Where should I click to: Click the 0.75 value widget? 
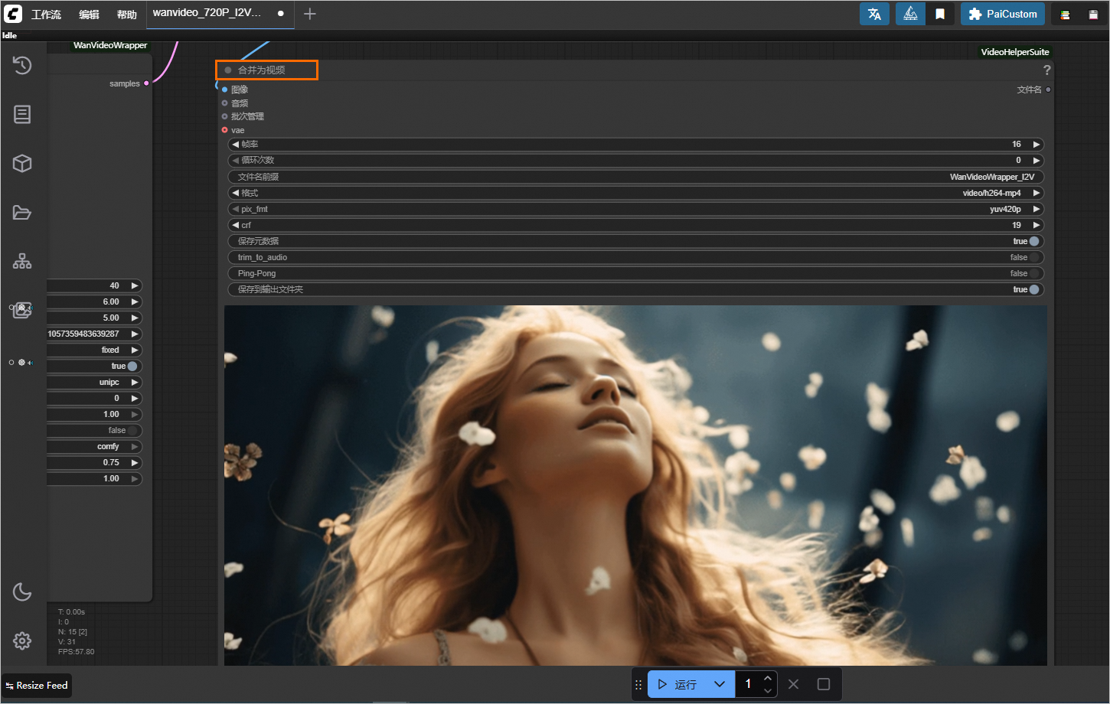pyautogui.click(x=94, y=462)
